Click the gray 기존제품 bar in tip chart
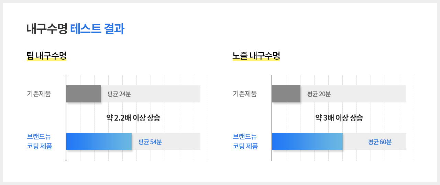Image resolution: width=440 pixels, height=185 pixels. point(84,94)
